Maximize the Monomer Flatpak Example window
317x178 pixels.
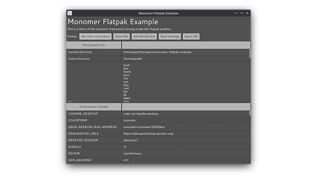[x=242, y=13]
